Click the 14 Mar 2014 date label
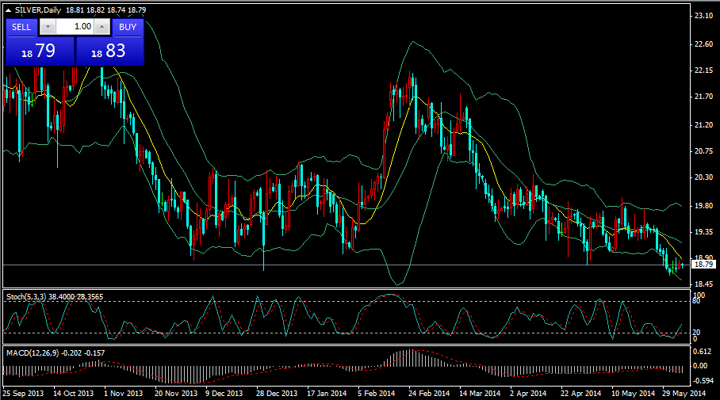 480,393
